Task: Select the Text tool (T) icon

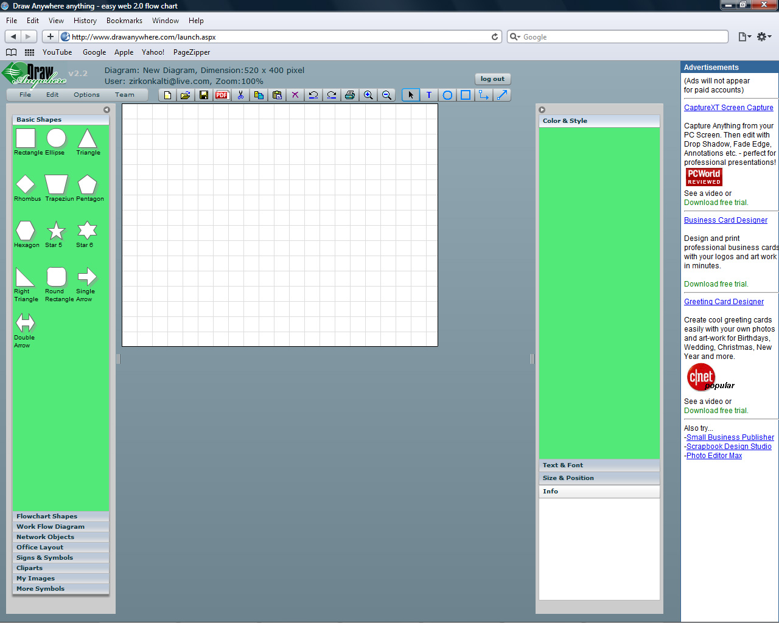Action: coord(429,95)
